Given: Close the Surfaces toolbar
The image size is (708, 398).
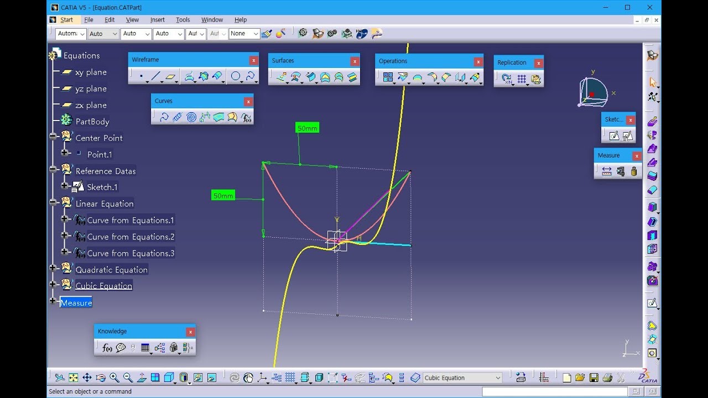Looking at the screenshot, I should pyautogui.click(x=355, y=61).
